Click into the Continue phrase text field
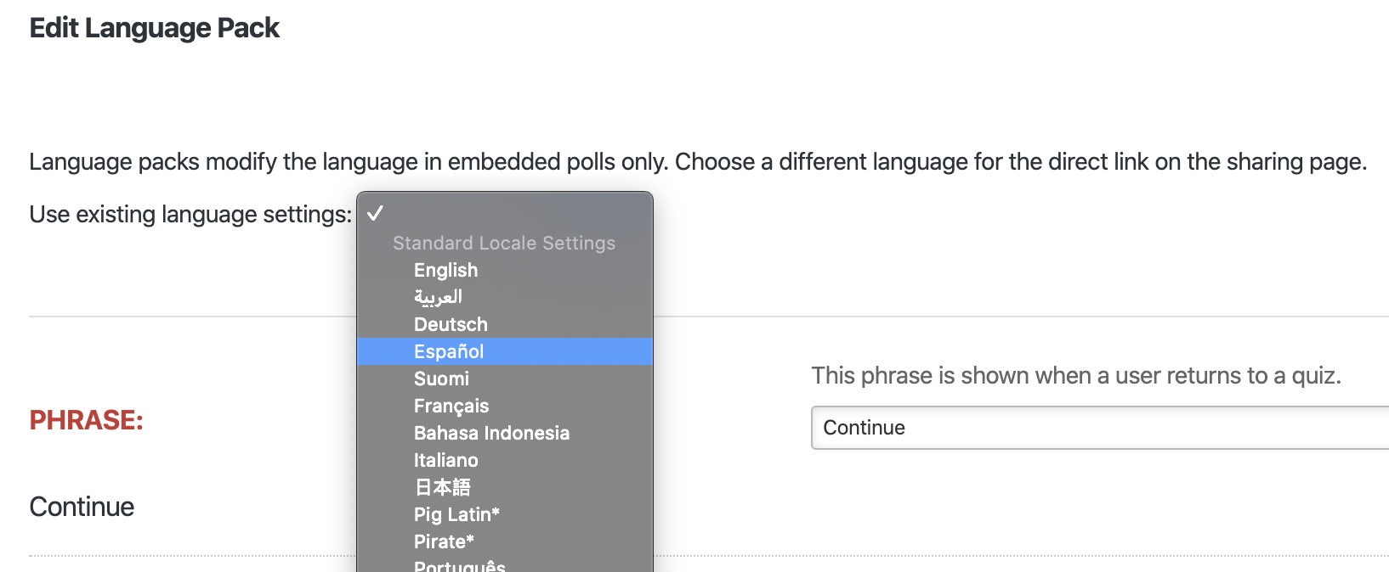Viewport: 1389px width, 572px height. coord(1097,428)
